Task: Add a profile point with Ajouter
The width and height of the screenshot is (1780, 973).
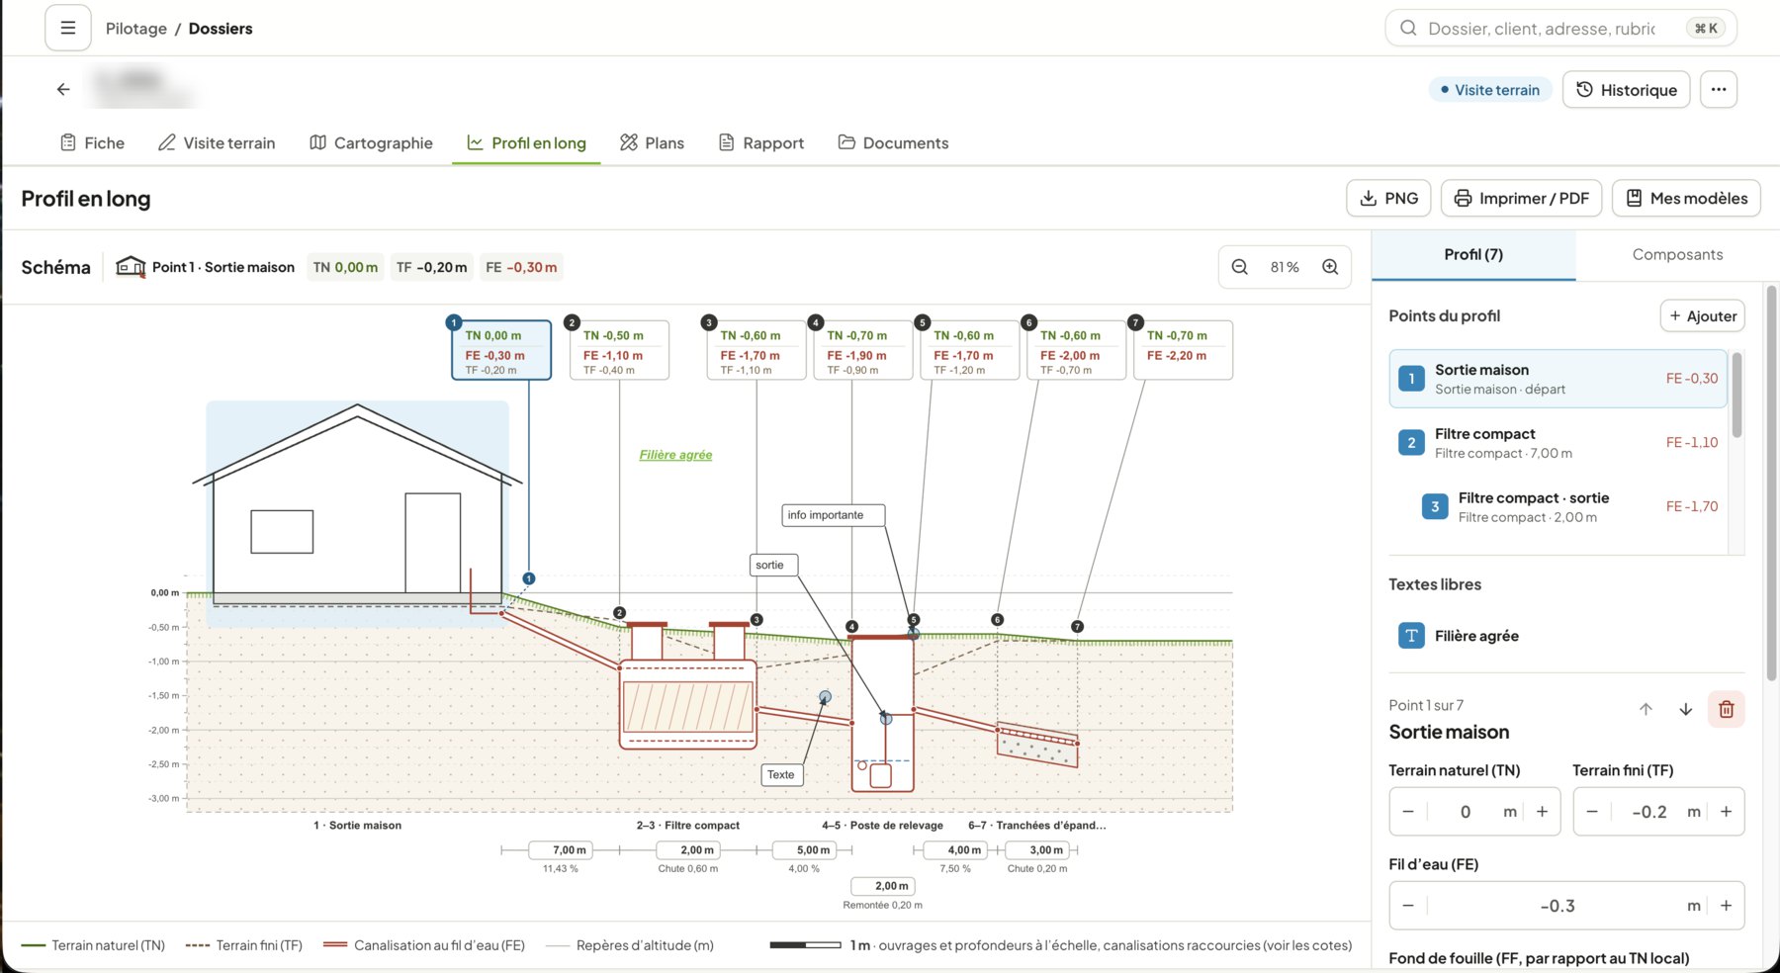Action: click(1702, 315)
